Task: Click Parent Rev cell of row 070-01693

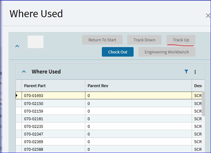Action: tap(138, 95)
